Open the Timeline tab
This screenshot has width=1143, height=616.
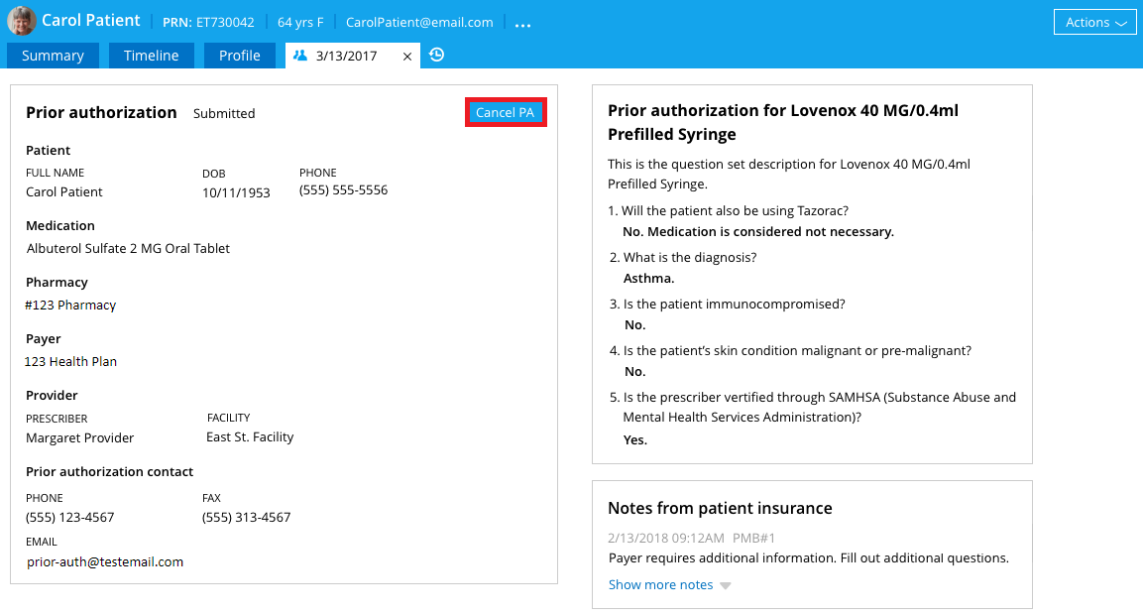pyautogui.click(x=152, y=56)
